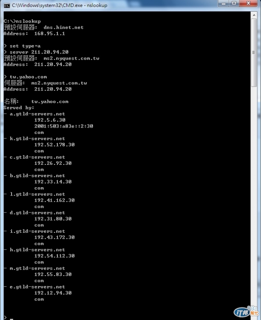The width and height of the screenshot is (261, 320).
Task: Click empty scrollbar track below the thumb
Action: [x=254, y=194]
